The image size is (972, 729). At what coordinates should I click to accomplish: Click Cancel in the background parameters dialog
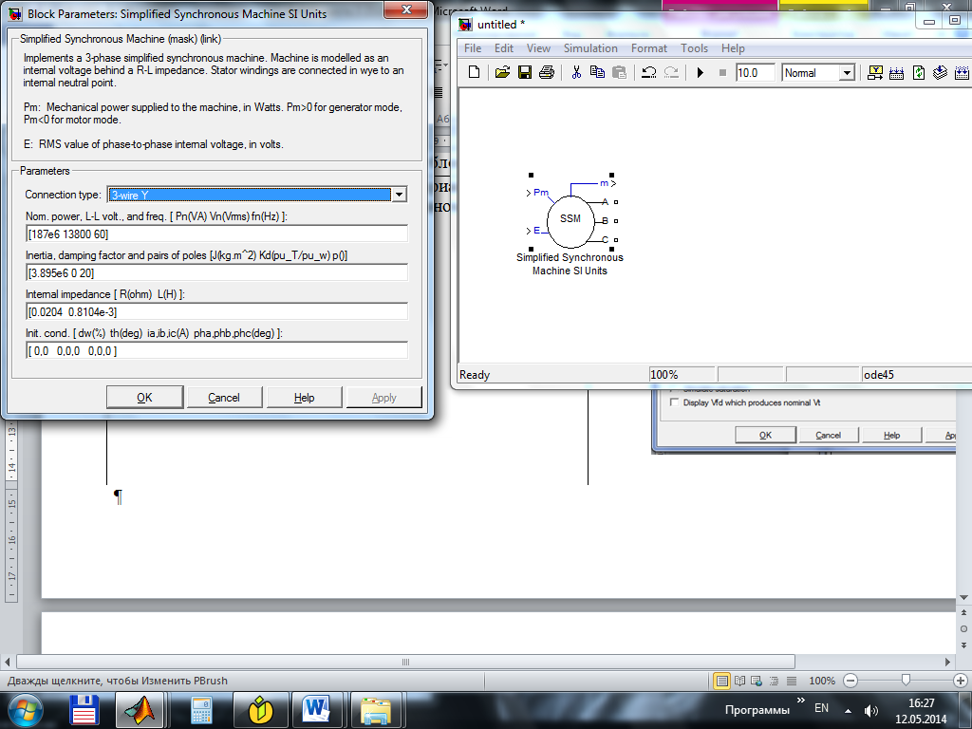click(x=828, y=435)
